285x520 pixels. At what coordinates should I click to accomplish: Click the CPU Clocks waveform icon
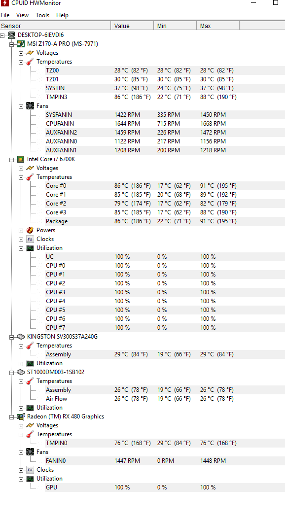click(x=30, y=239)
